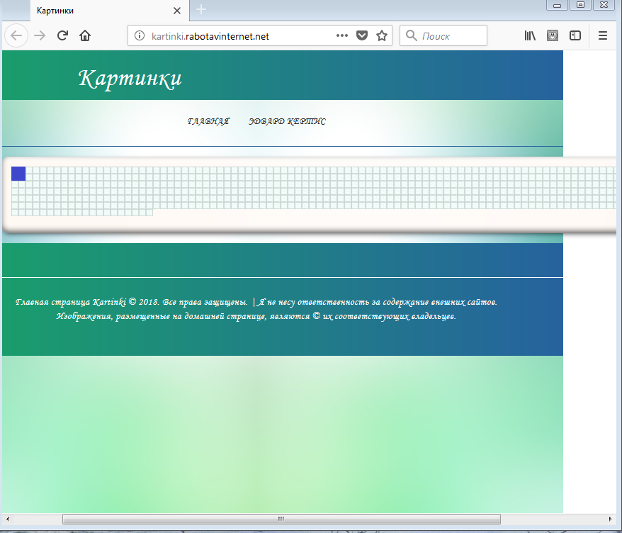Open the ЭДВАРД КЕРТИС menu link
The width and height of the screenshot is (622, 533).
(287, 121)
